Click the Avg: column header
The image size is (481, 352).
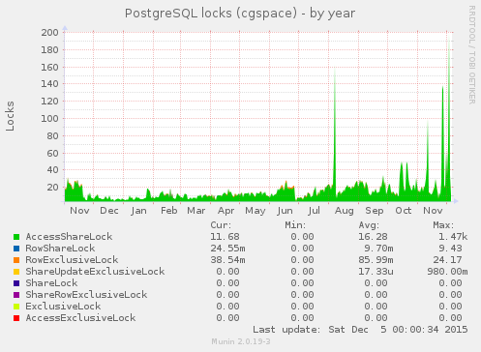click(x=369, y=225)
